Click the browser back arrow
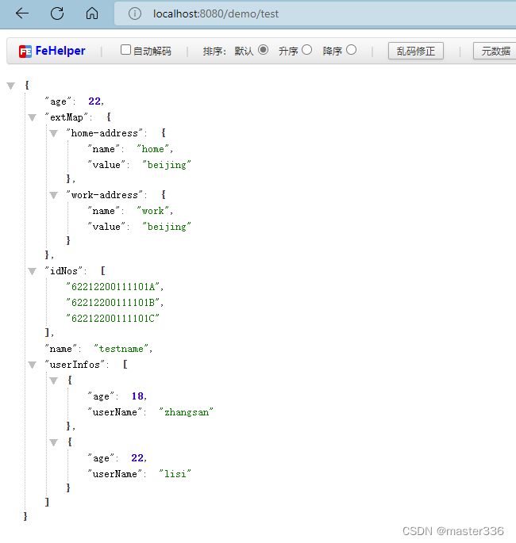 pos(22,13)
